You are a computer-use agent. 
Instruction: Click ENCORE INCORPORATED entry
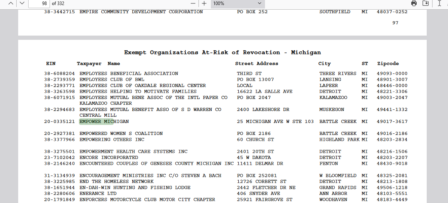109,158
